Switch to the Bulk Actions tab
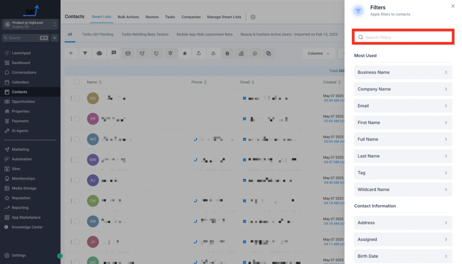 pyautogui.click(x=128, y=17)
